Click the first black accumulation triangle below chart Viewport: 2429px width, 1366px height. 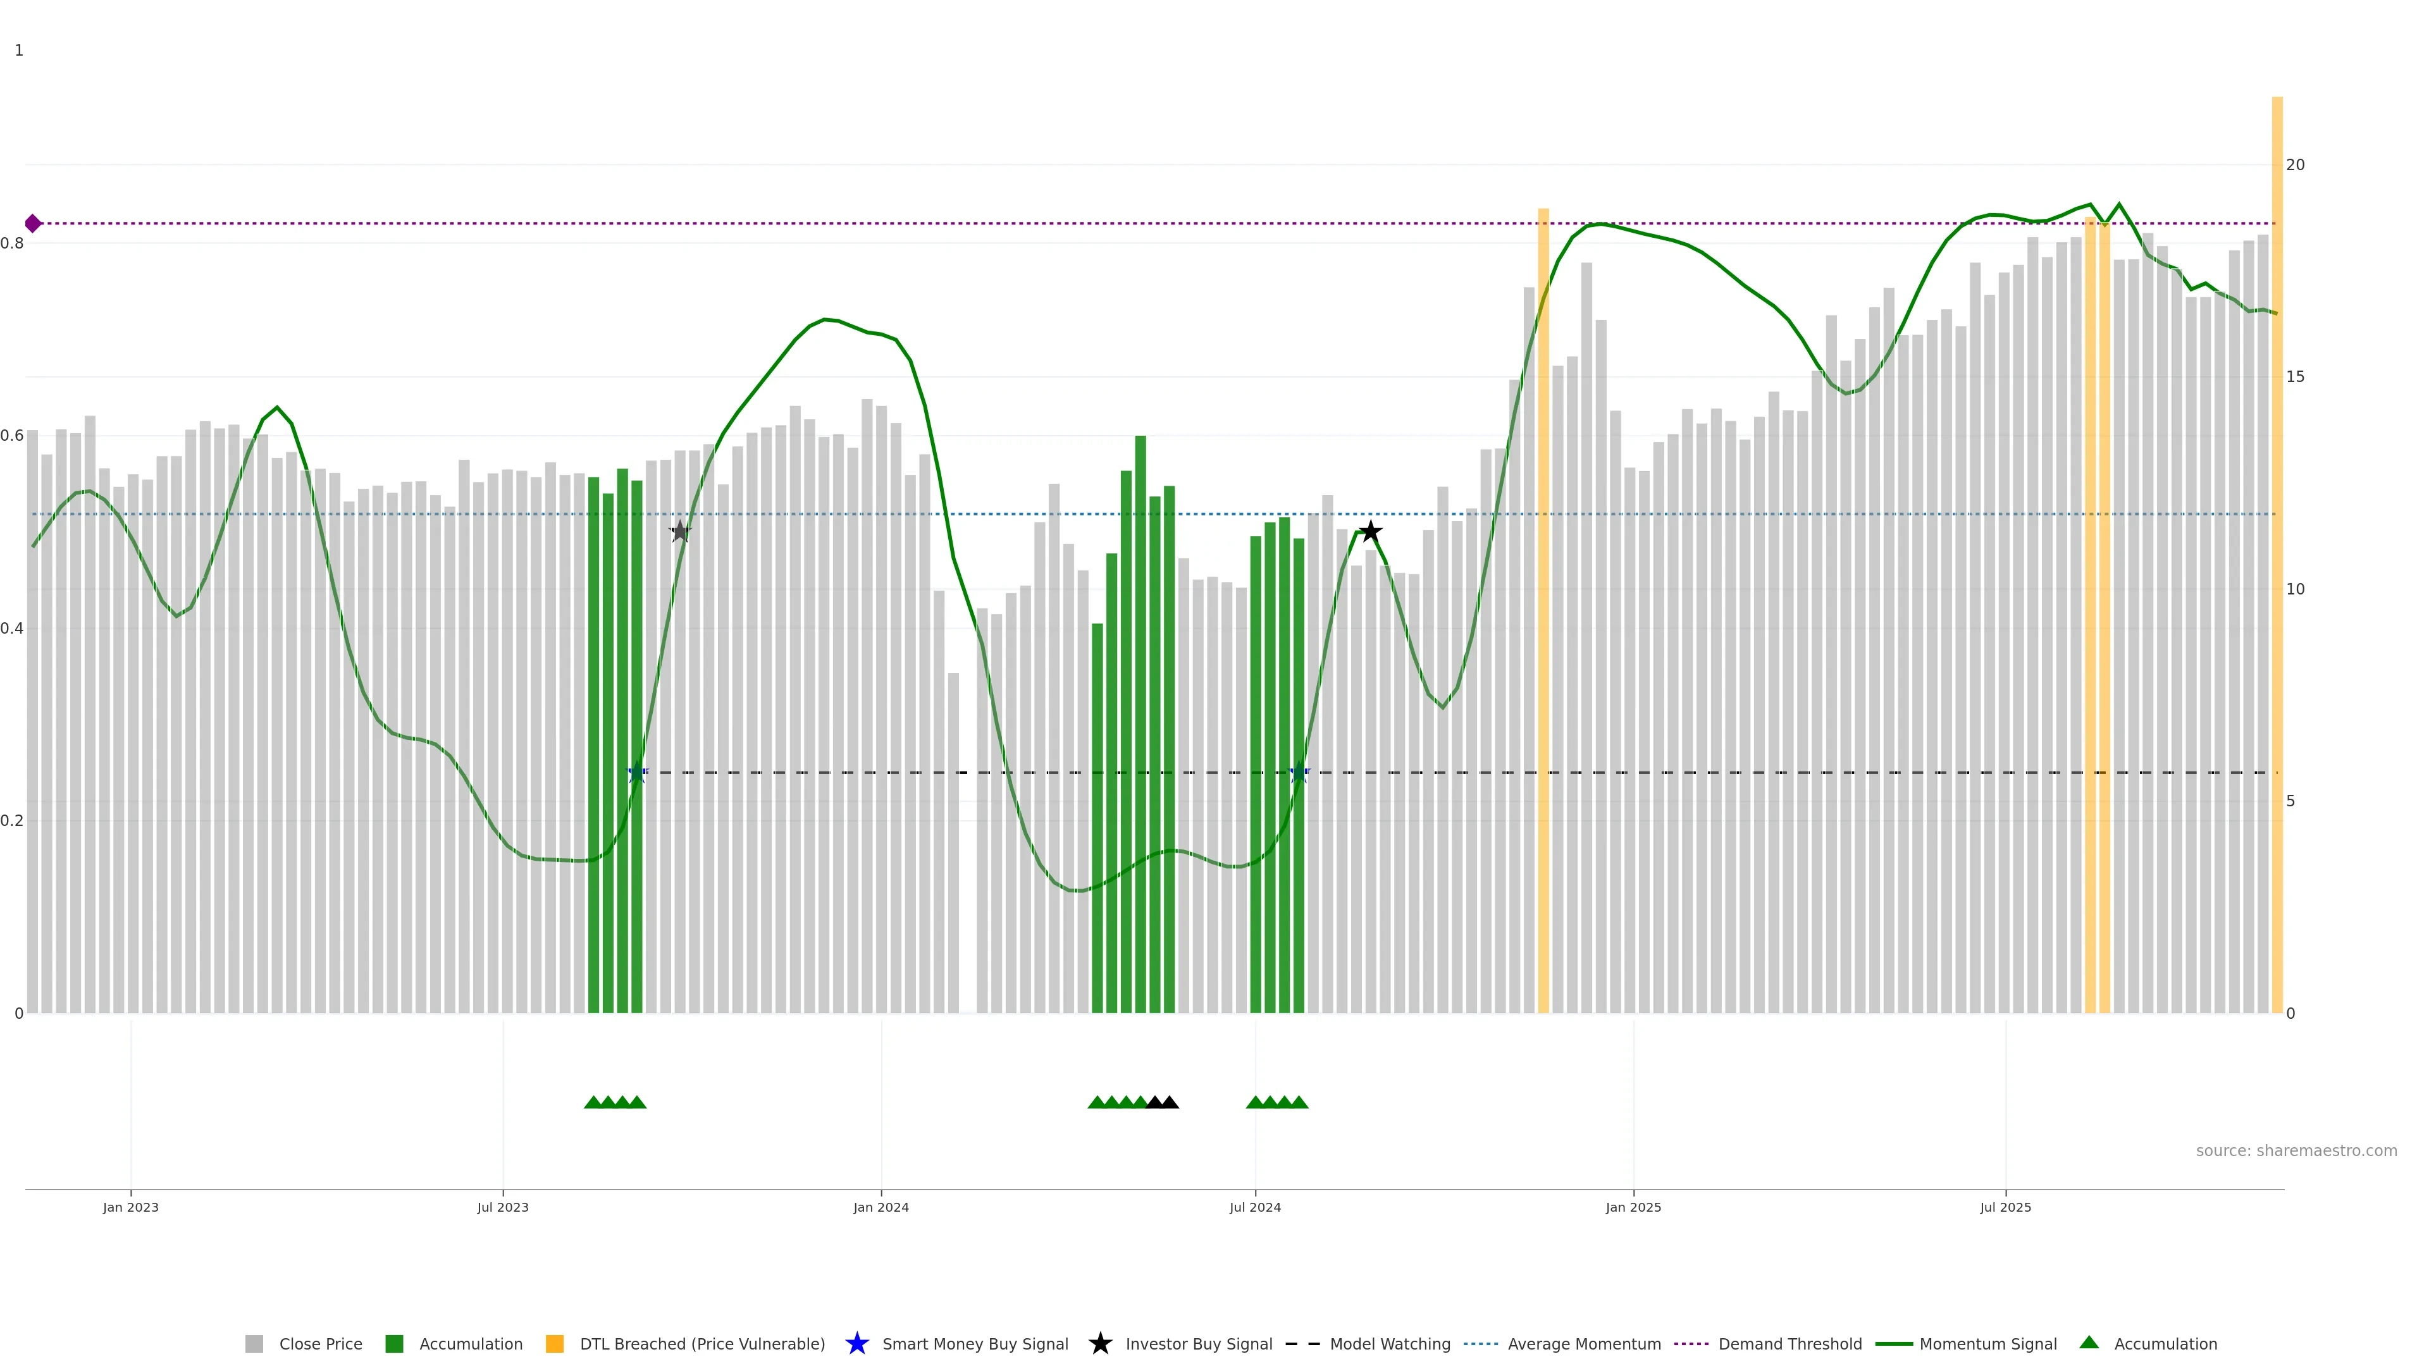(1154, 1102)
